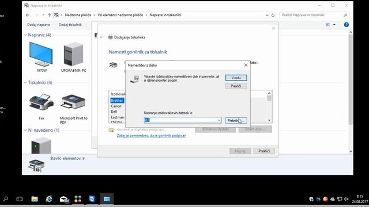Cancel the Namestitev z diska dialog with Prekliči

236,86
